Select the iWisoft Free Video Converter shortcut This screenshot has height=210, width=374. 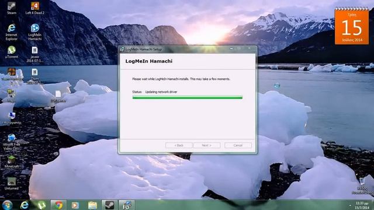12,142
